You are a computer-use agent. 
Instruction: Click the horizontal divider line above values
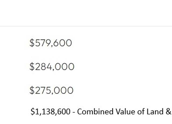click(86, 26)
